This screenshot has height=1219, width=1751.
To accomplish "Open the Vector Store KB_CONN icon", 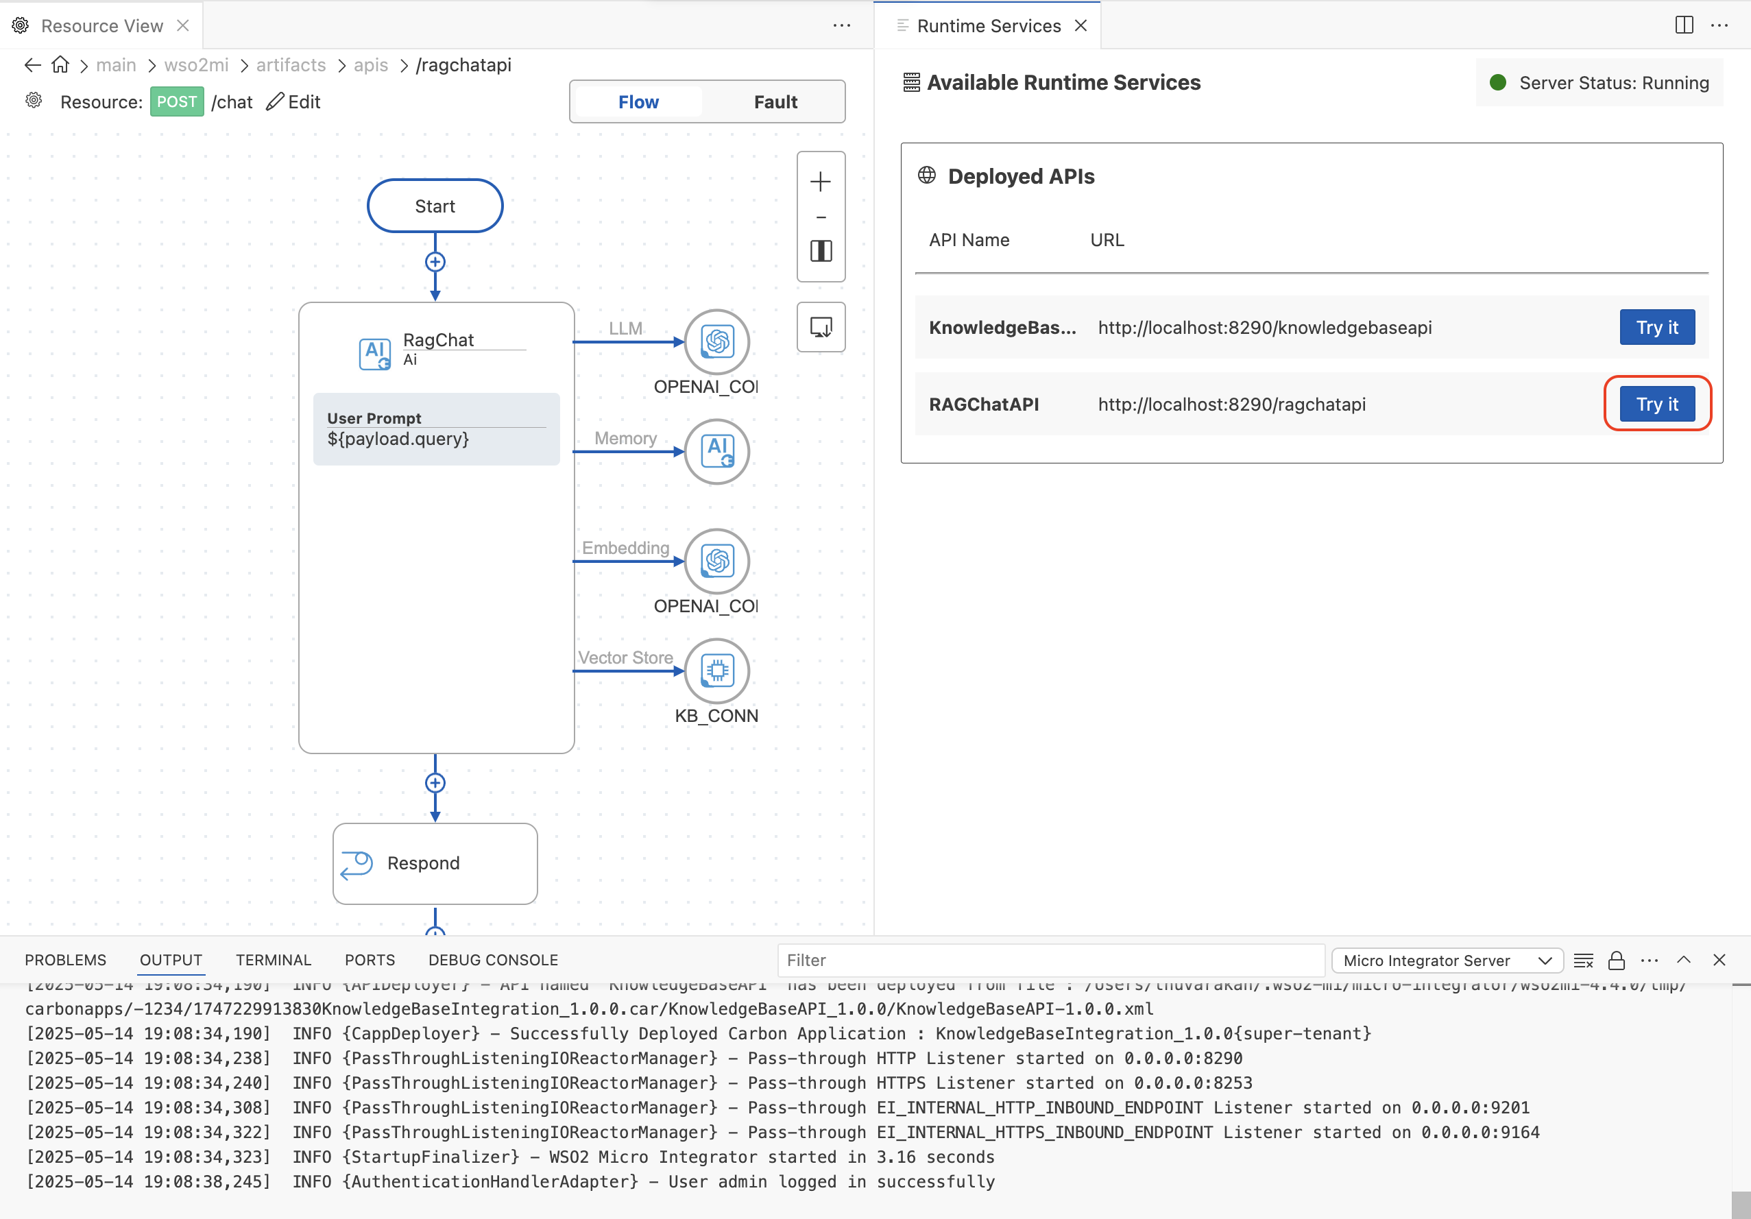I will coord(717,671).
